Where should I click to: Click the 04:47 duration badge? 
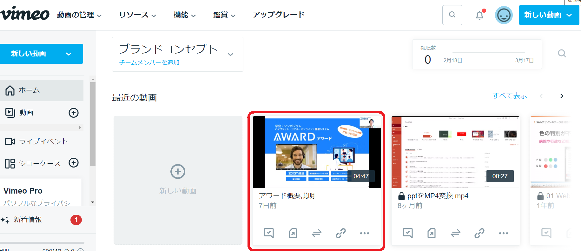click(x=361, y=176)
